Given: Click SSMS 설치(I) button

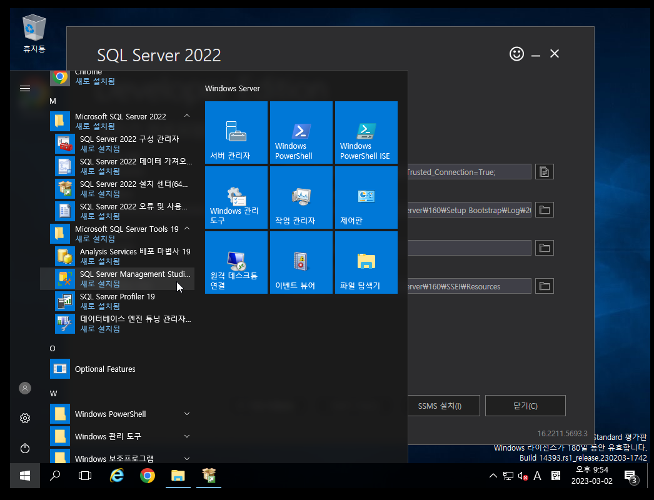Looking at the screenshot, I should tap(444, 406).
